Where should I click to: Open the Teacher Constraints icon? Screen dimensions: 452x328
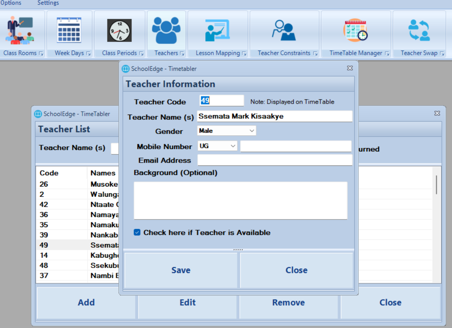[x=284, y=30]
